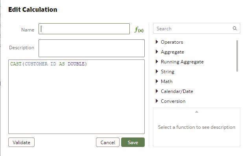Click the Cancel button

point(108,142)
